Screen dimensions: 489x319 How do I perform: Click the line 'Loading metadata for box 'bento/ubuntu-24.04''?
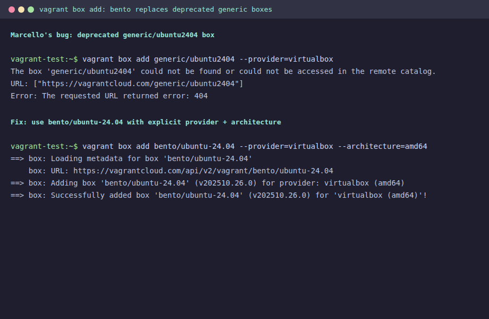[x=131, y=159]
